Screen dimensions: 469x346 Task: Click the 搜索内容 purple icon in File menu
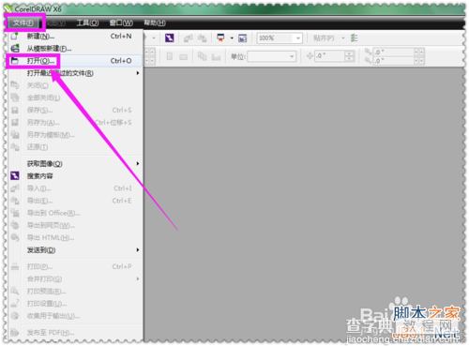pos(15,175)
